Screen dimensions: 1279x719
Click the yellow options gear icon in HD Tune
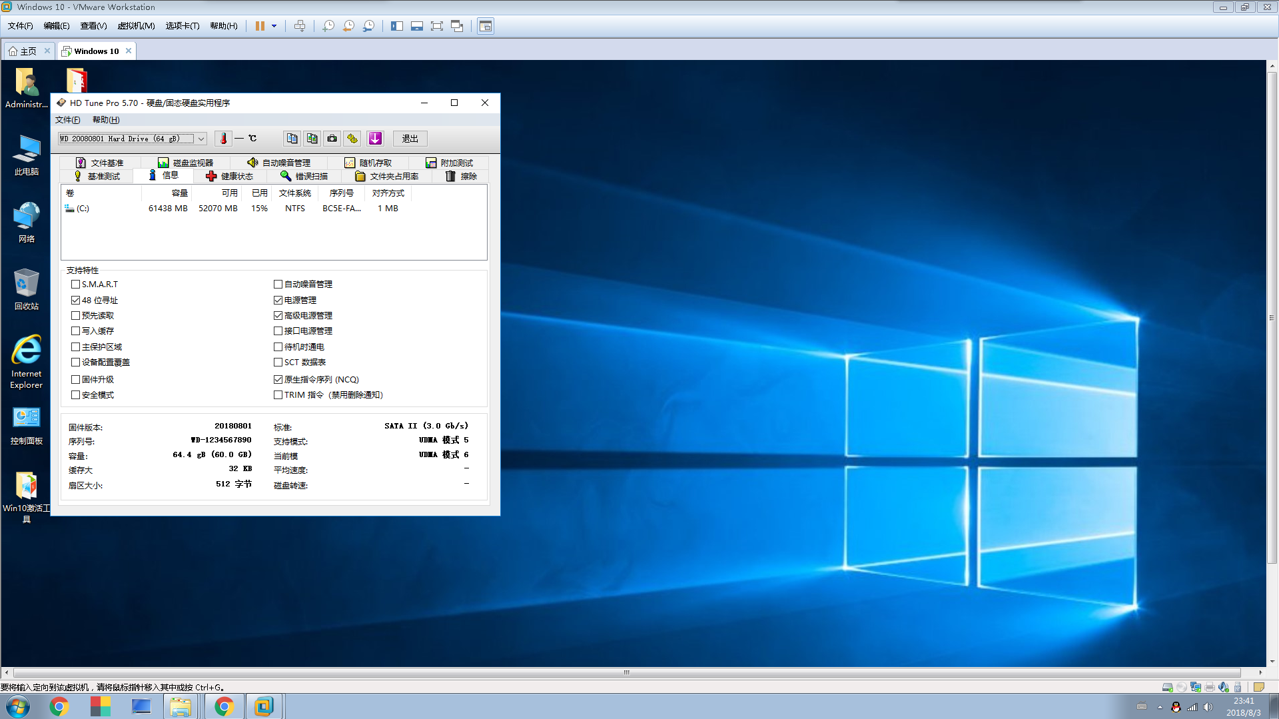(x=352, y=139)
